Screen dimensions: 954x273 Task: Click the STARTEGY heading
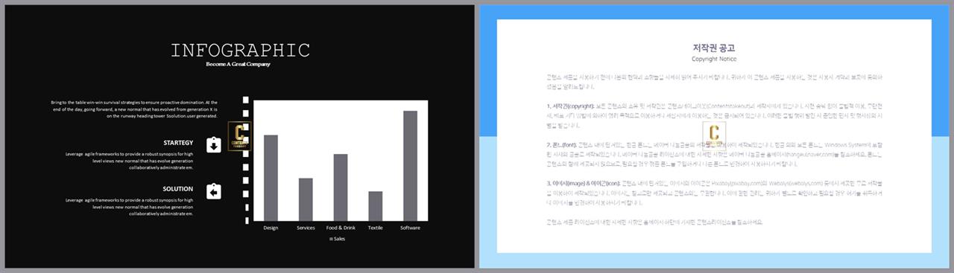pyautogui.click(x=178, y=142)
